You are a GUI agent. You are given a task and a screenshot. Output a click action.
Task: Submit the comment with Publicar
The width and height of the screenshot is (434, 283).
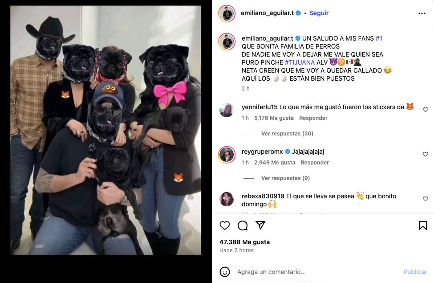click(x=415, y=272)
